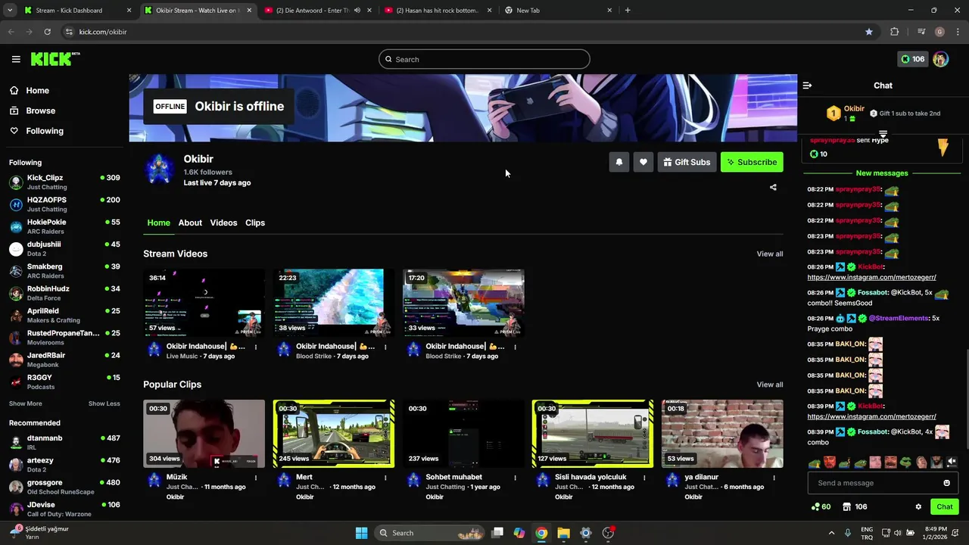Click the Okibir leaderboard rank 1 badge
This screenshot has width=969, height=545.
tap(833, 114)
